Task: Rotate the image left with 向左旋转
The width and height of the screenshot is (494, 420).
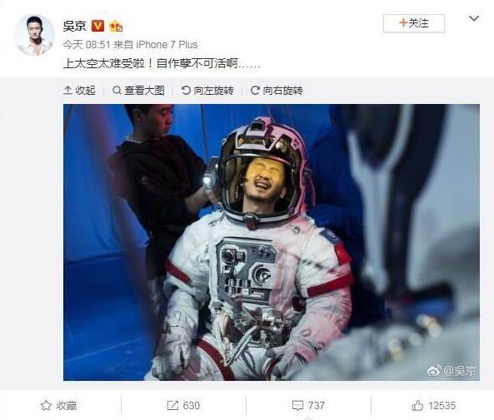Action: [x=207, y=91]
